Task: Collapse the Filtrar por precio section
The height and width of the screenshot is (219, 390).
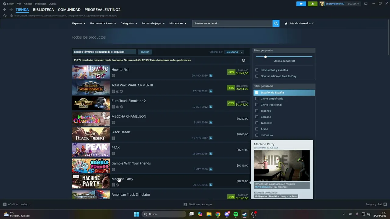Action: (284, 50)
